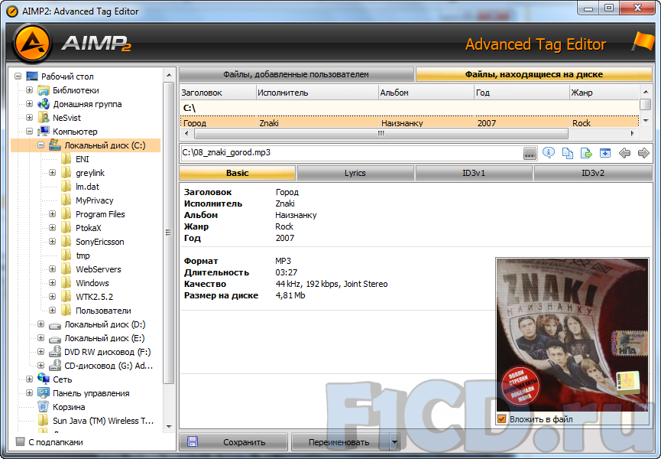Select the PtokaX folder label
Screen dimensions: 661x459
89,228
